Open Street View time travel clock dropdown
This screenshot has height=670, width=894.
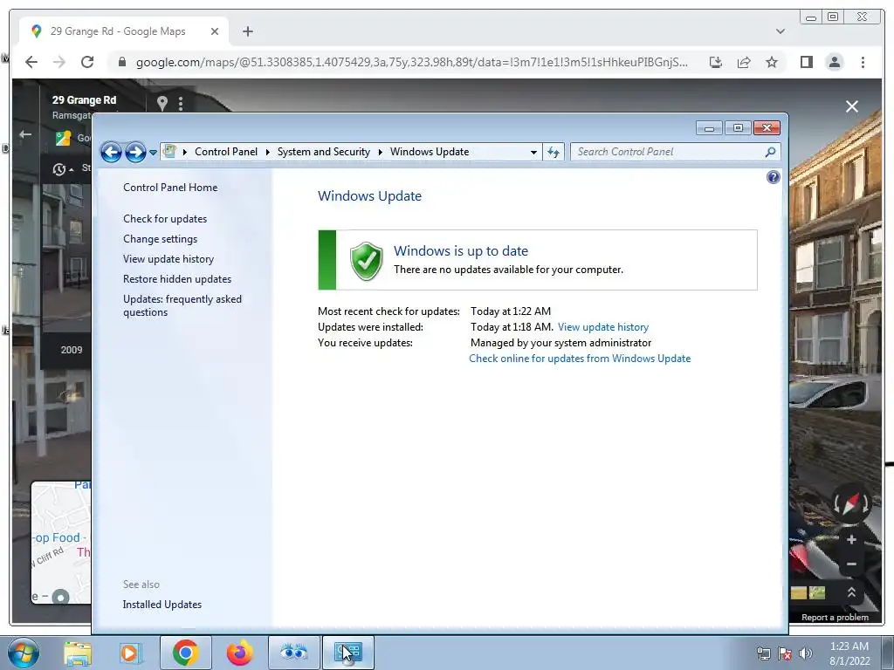point(63,169)
